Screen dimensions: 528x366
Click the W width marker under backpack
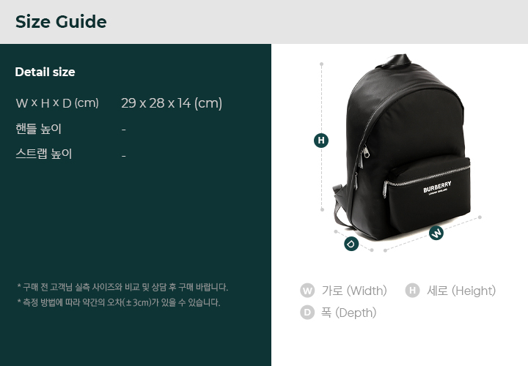[x=436, y=233]
